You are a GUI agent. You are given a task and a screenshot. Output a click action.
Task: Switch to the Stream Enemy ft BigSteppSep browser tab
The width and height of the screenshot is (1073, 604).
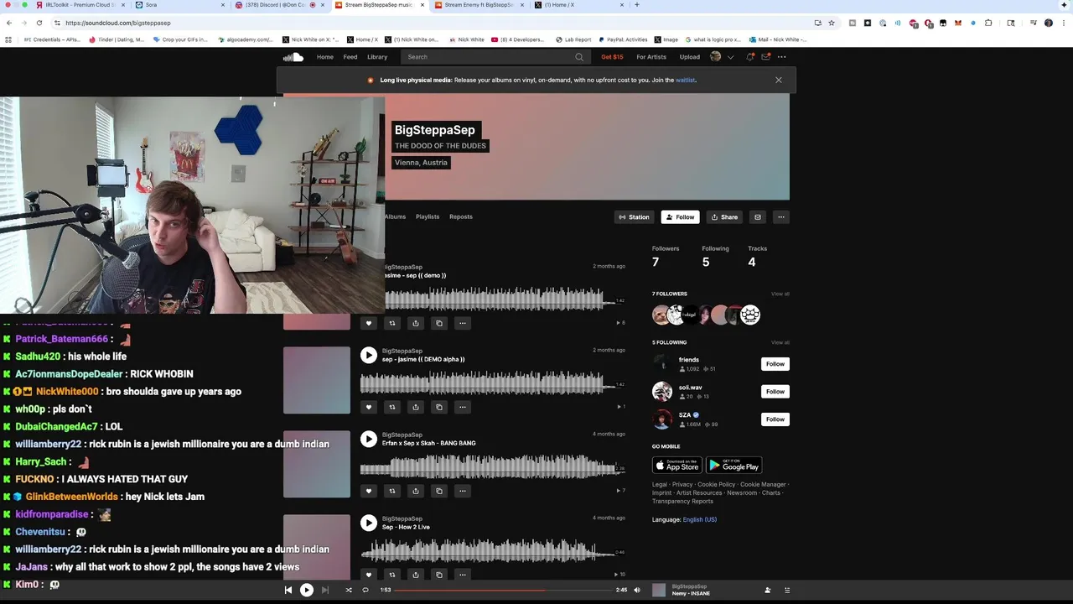pos(479,5)
